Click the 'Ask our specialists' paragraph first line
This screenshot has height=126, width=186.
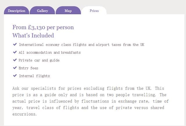(x=88, y=89)
